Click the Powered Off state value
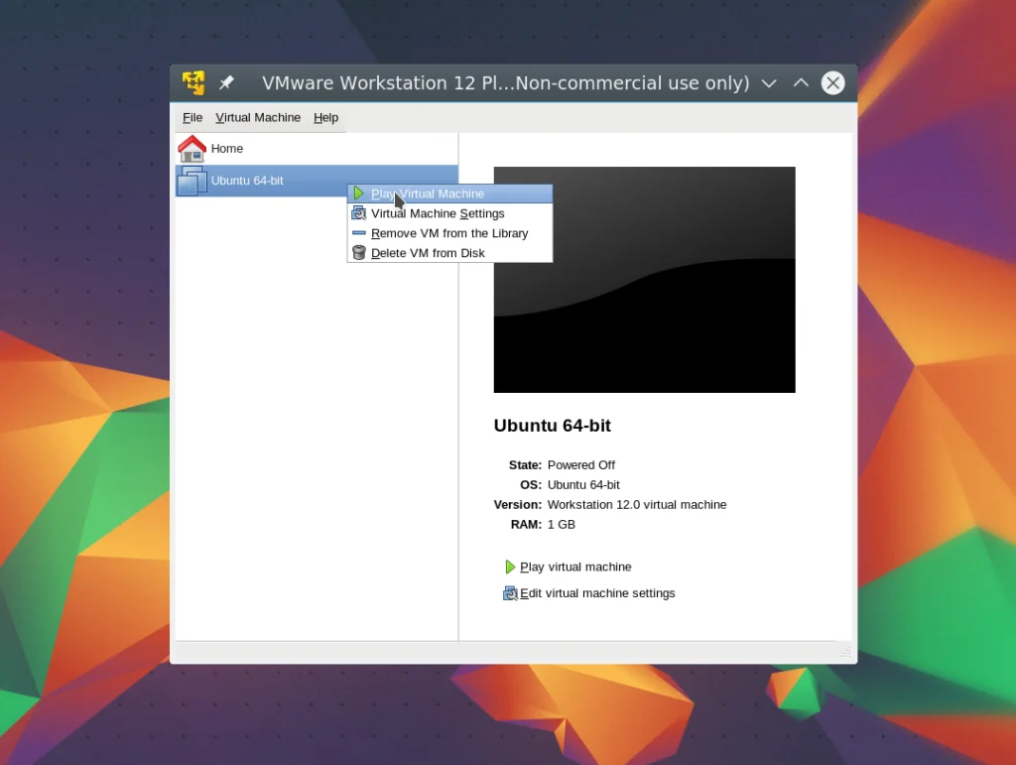 tap(581, 465)
